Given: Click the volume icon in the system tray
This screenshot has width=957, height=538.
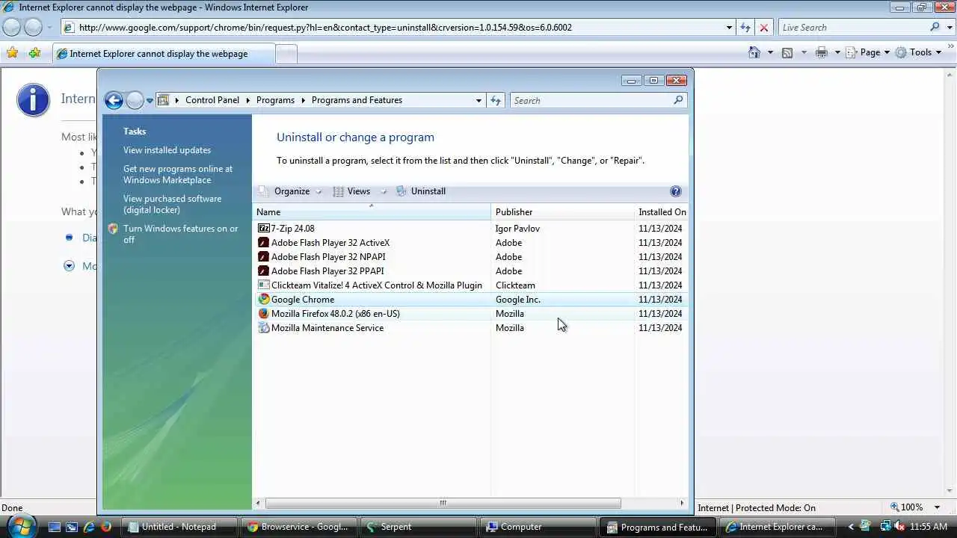Looking at the screenshot, I should pos(899,526).
